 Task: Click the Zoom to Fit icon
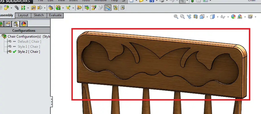click(176, 16)
